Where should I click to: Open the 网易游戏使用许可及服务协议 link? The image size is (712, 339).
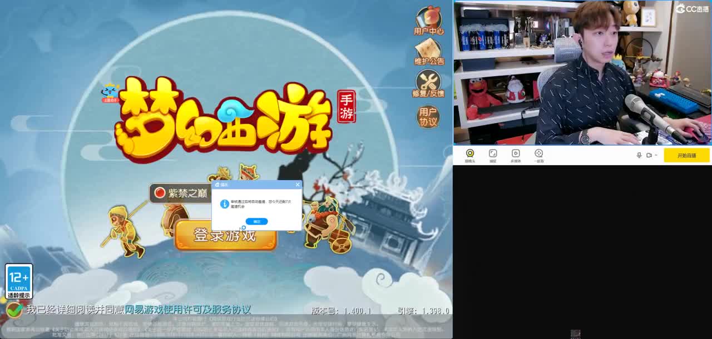188,310
